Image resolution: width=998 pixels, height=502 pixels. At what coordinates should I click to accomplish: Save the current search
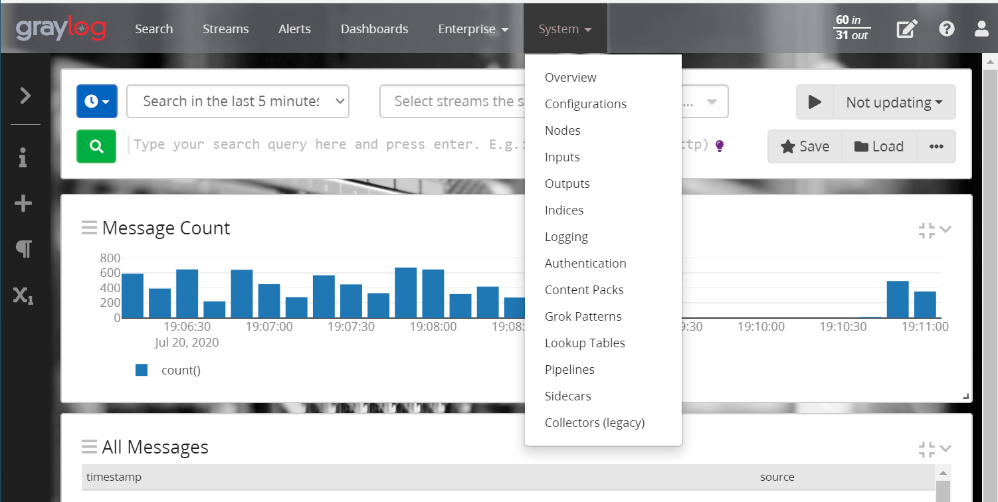[x=805, y=146]
